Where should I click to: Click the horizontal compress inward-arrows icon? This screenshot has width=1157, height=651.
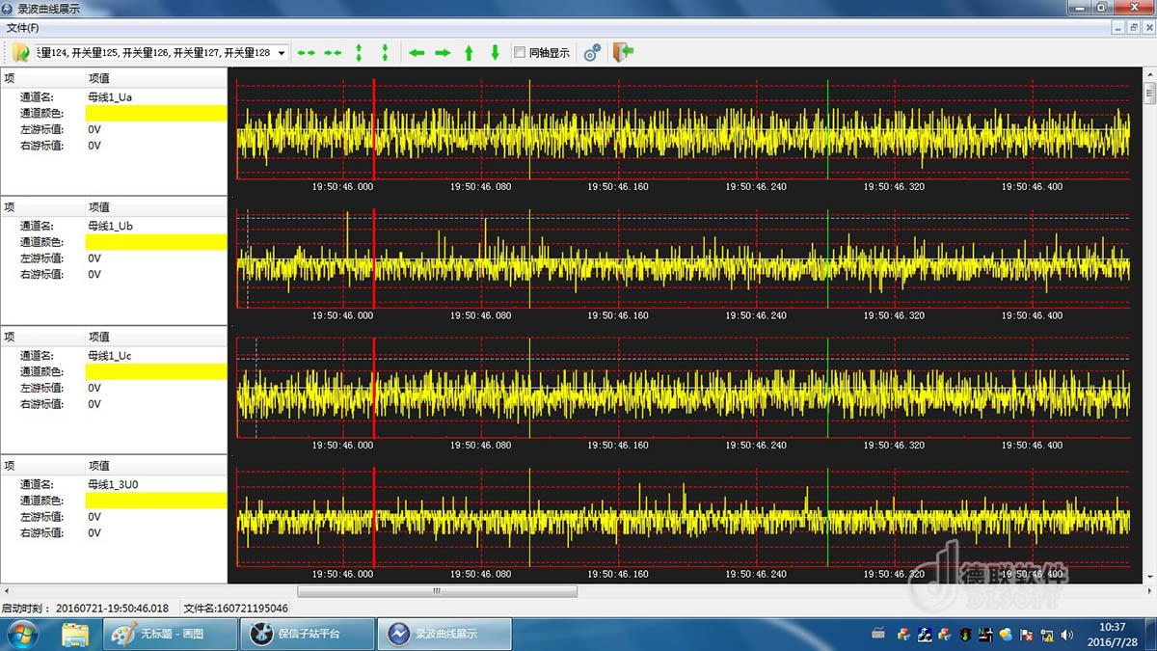(x=333, y=53)
